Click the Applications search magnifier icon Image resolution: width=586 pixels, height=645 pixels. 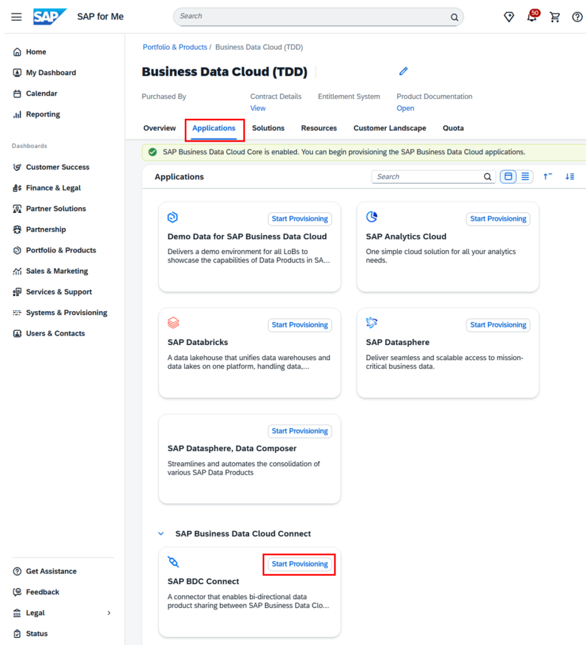coord(488,177)
